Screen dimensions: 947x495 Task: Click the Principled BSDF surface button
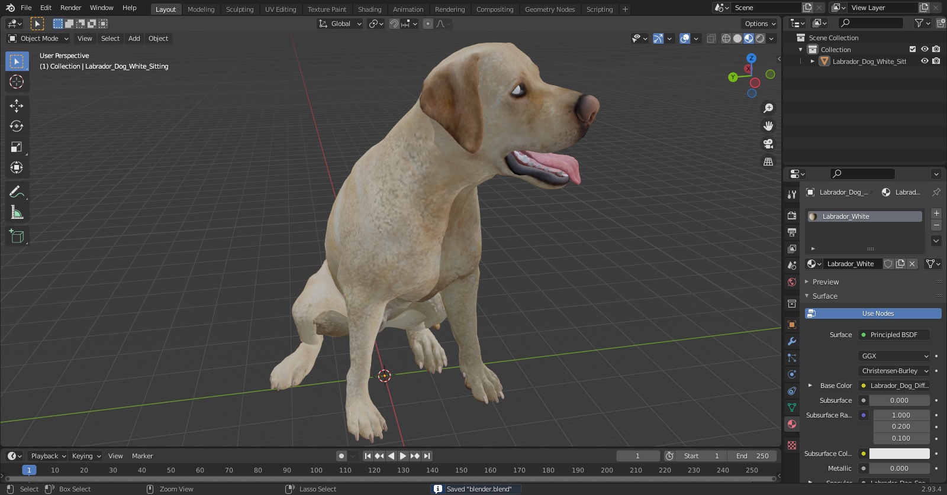coord(894,335)
